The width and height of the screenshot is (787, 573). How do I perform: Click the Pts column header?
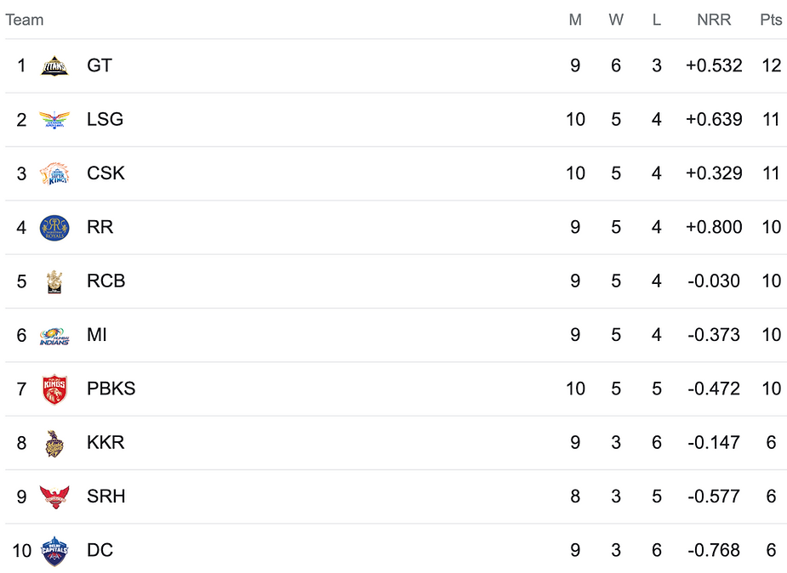771,20
